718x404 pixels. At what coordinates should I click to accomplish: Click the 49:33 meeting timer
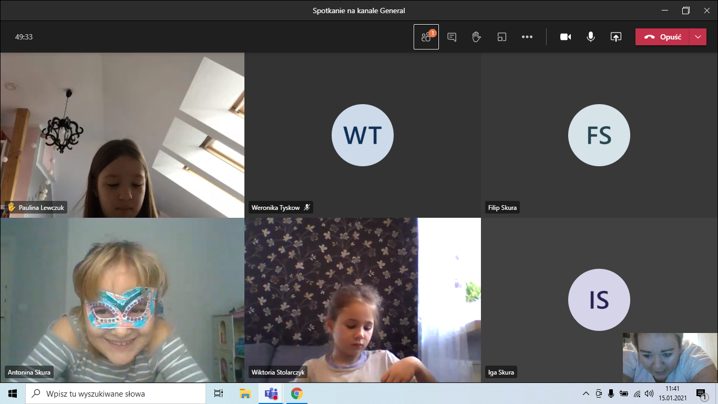click(24, 37)
